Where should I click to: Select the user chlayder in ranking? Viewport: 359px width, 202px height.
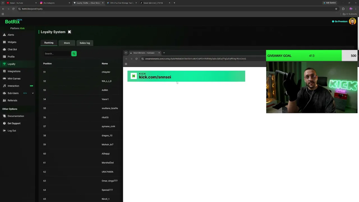[x=106, y=72]
